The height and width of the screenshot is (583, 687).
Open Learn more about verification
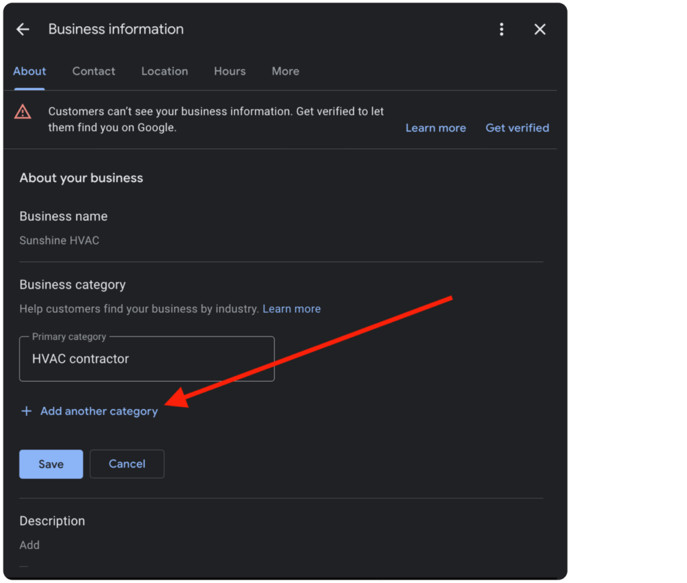435,128
